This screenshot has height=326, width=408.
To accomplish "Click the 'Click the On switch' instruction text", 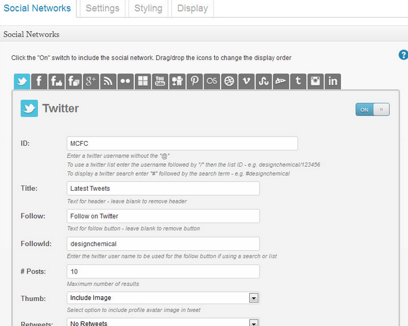I will click(151, 58).
